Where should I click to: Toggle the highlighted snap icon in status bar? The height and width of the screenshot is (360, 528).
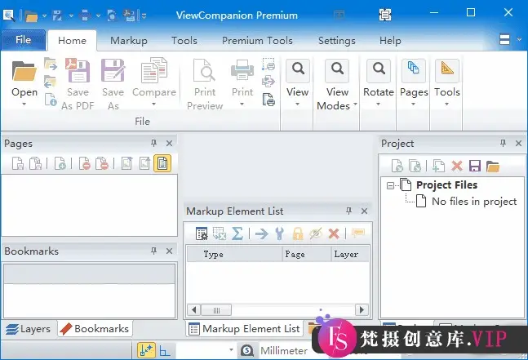tap(146, 350)
